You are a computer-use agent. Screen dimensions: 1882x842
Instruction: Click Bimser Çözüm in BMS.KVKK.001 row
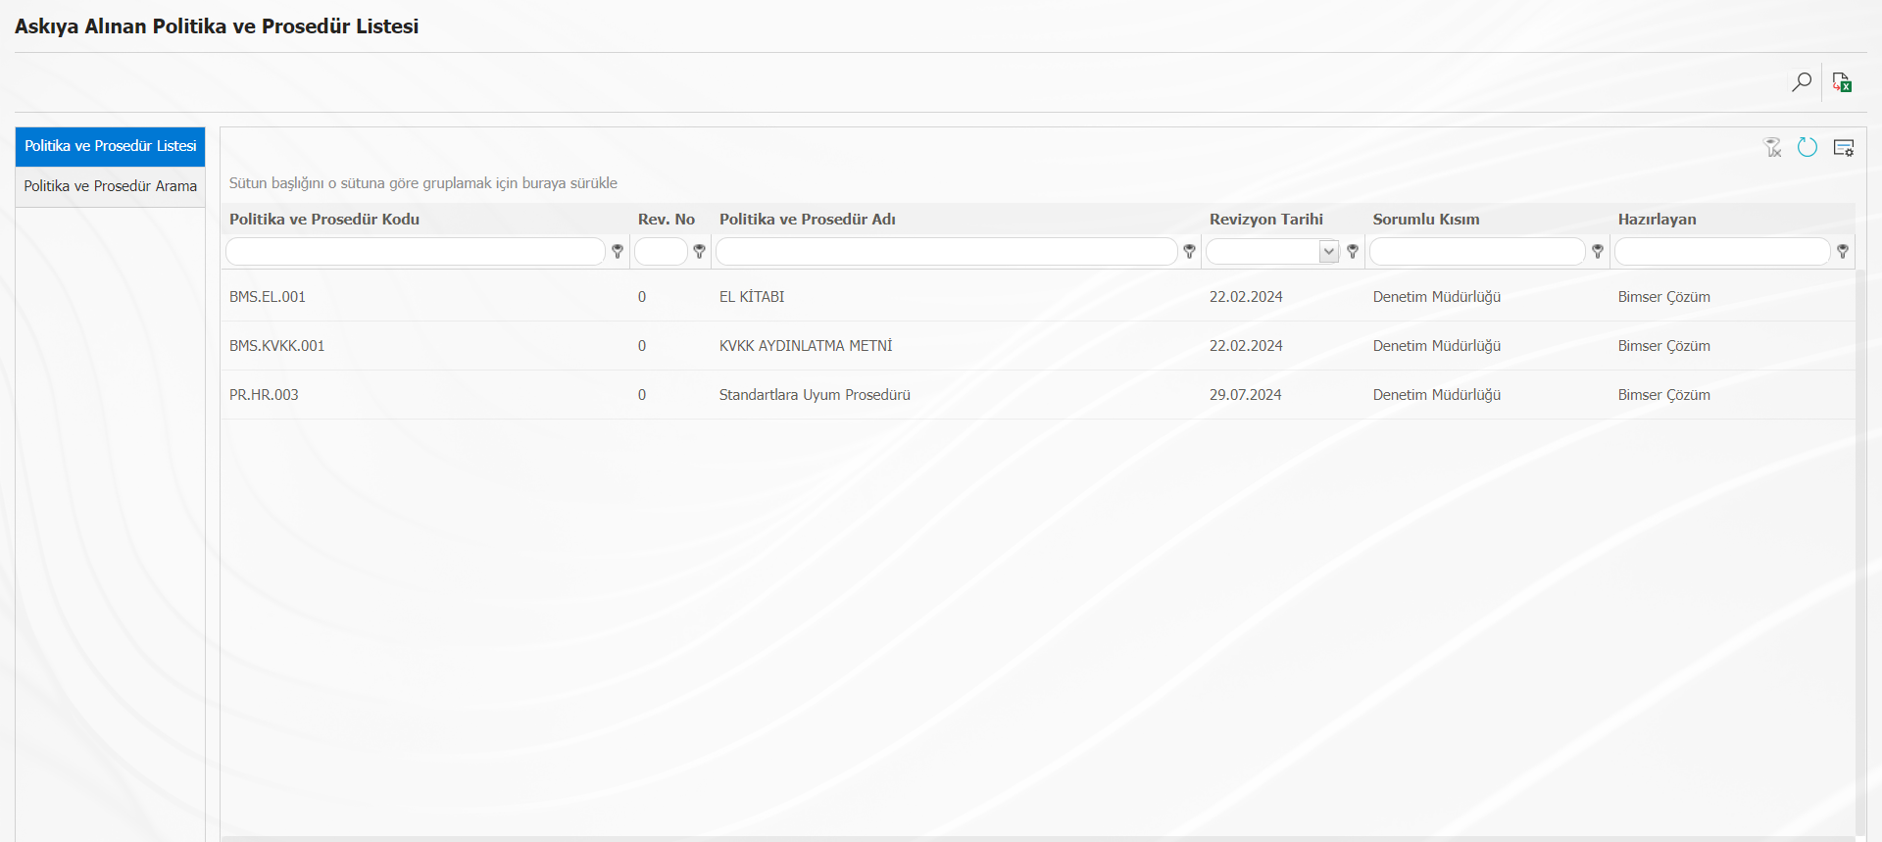[1664, 346]
